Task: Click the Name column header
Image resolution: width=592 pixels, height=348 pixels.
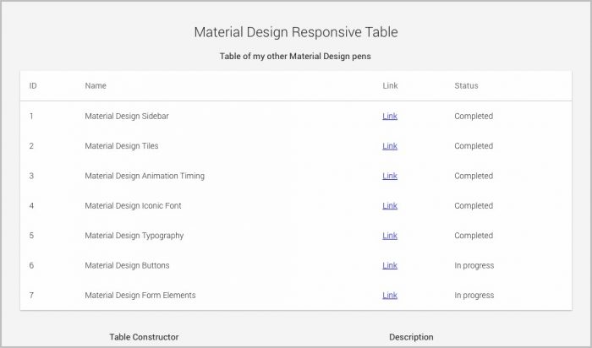Action: (96, 85)
